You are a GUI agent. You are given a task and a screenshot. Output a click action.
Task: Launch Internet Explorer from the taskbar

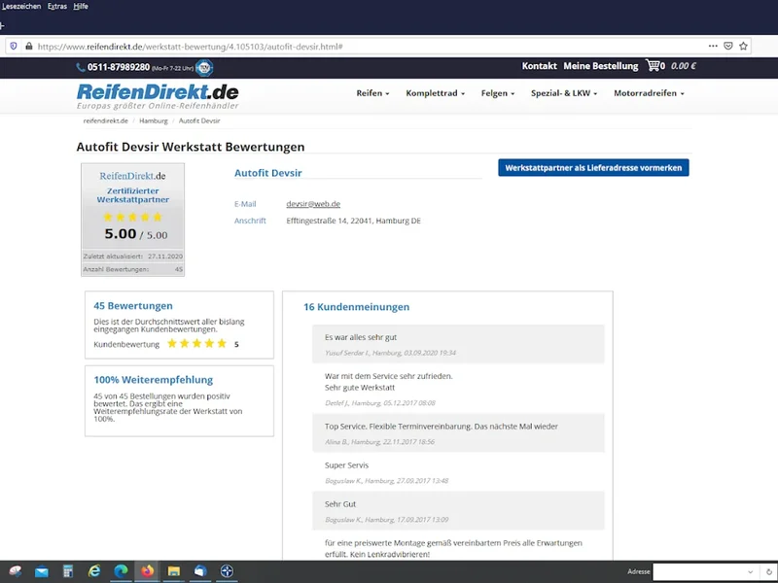pos(95,571)
